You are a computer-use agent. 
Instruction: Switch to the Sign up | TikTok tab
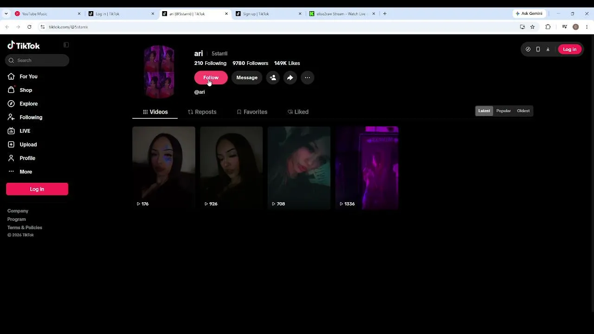268,14
